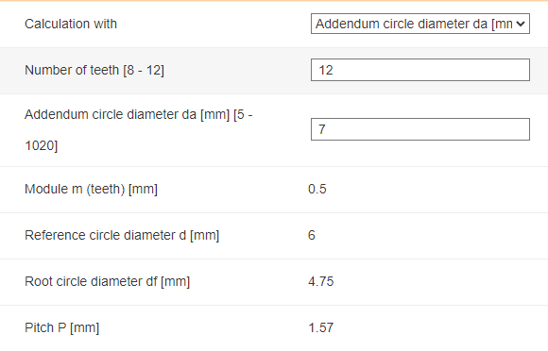Click the 'Reference circle diameter d [mm]' label

coord(122,235)
